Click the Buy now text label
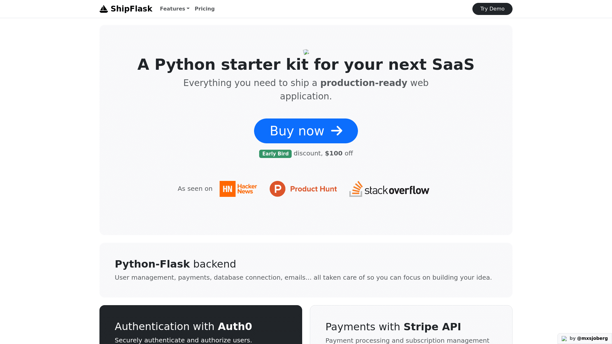612x344 pixels. click(297, 131)
